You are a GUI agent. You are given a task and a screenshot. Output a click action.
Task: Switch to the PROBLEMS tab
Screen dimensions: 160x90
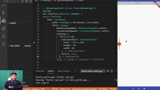pos(40,71)
